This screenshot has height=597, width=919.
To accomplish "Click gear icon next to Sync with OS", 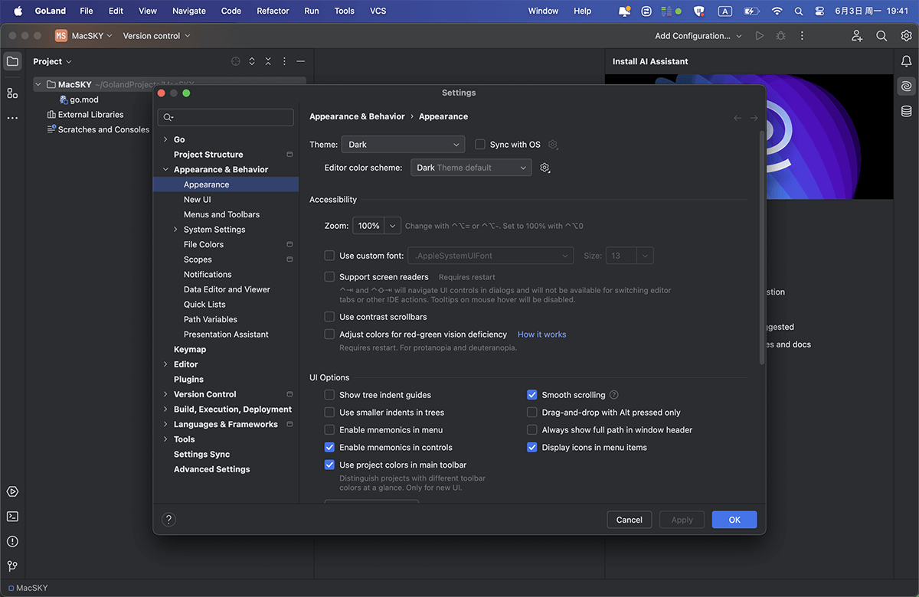I will [553, 145].
